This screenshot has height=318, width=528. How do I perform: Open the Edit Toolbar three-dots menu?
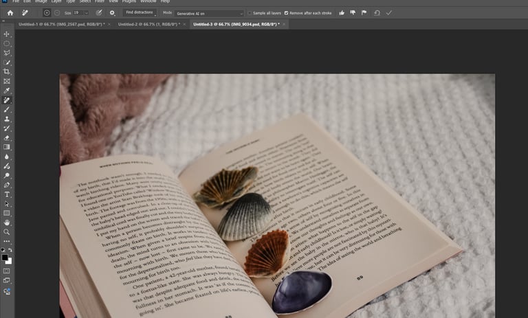(6, 241)
